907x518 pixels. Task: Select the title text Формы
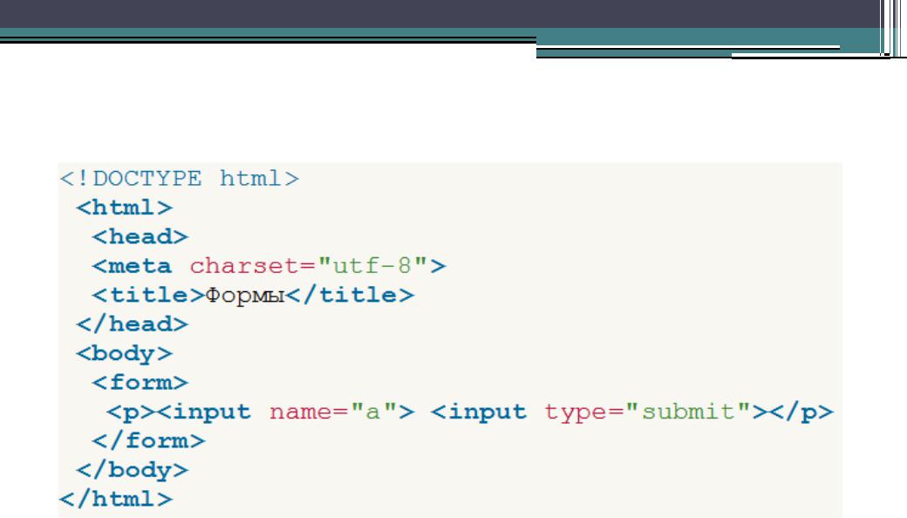point(245,296)
